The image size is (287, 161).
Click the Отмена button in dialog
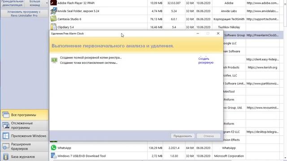[209, 136]
